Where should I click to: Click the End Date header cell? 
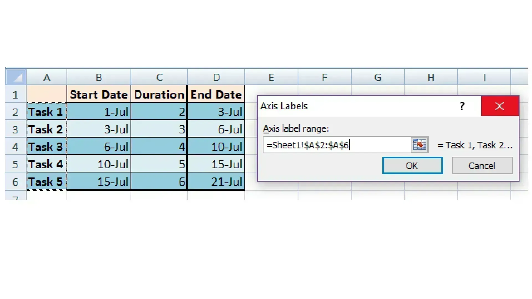click(216, 95)
